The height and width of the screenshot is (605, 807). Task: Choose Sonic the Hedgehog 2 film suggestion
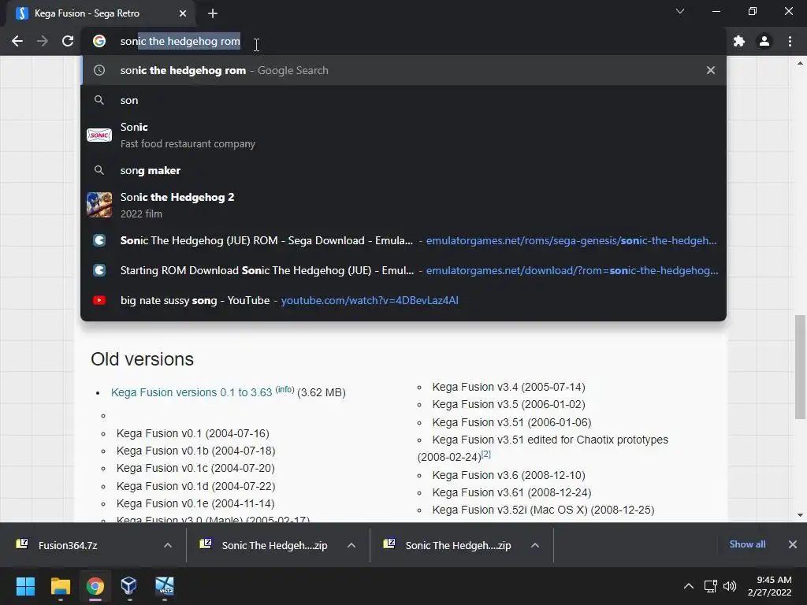[x=403, y=206]
